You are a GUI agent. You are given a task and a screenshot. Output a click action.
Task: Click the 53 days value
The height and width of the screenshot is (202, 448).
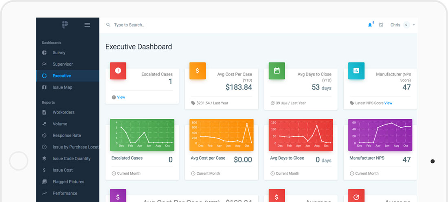click(x=321, y=87)
